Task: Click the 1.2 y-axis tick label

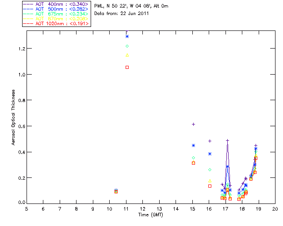Action: (22, 49)
